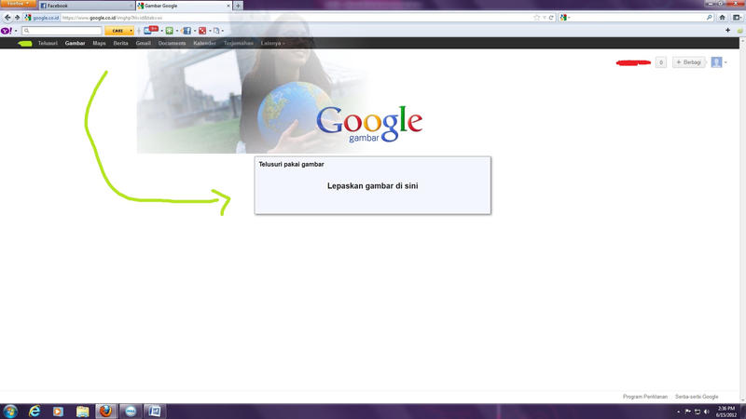This screenshot has height=419, width=746.
Task: Select Maps in the Google navigation bar
Action: click(x=99, y=43)
